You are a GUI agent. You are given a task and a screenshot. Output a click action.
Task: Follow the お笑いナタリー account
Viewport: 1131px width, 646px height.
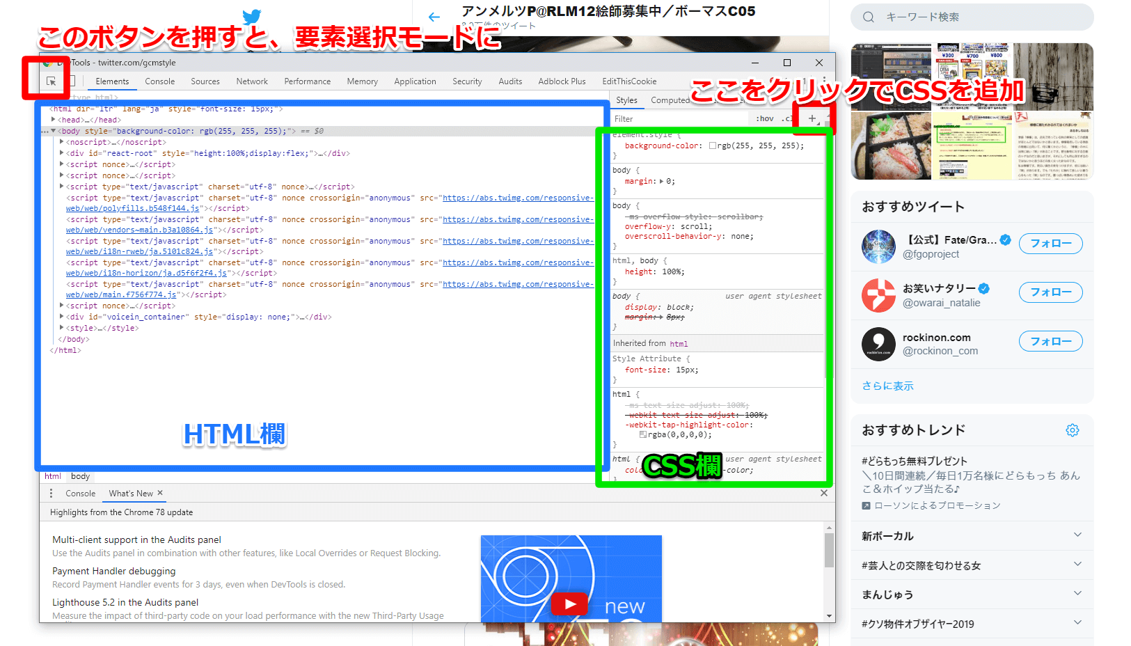click(1051, 292)
